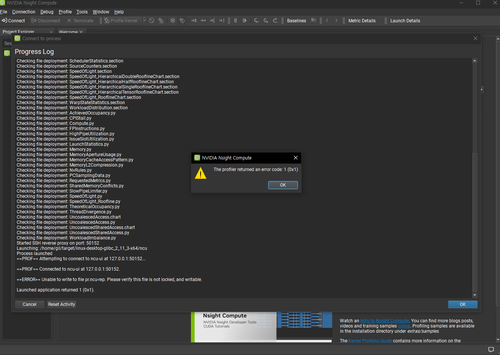
Task: Click the icon right of Baselines
Action: (x=314, y=20)
